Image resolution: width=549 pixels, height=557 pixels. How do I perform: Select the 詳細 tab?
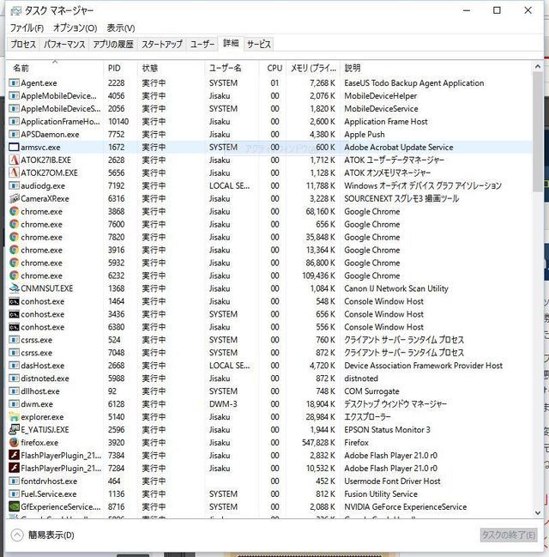(231, 43)
